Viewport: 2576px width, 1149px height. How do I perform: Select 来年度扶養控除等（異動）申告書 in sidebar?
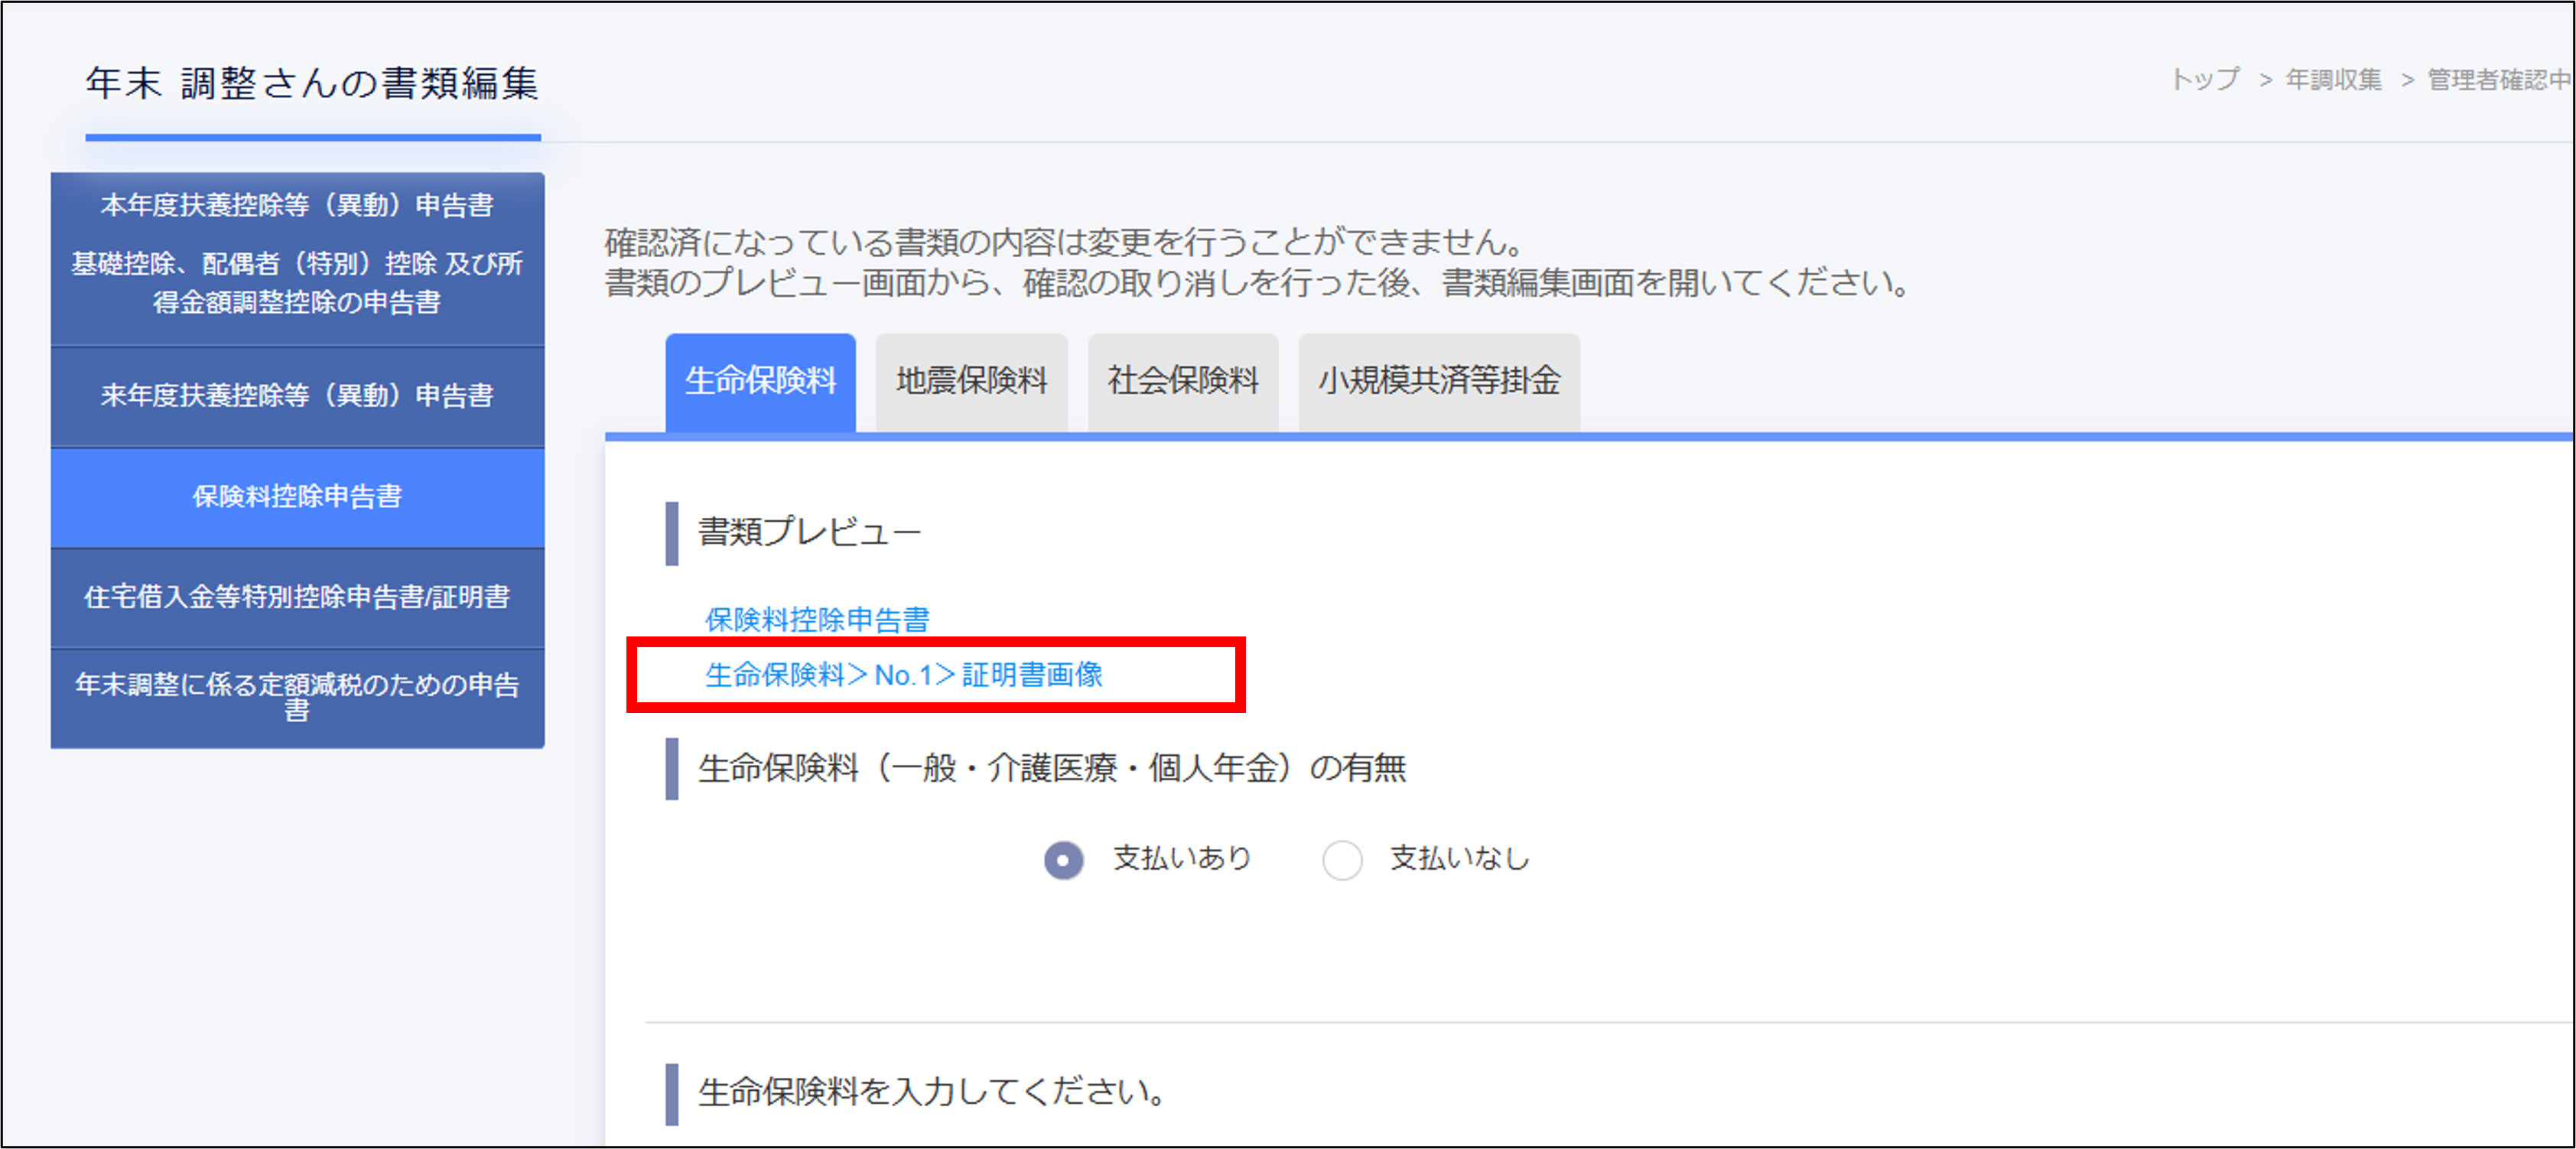pyautogui.click(x=297, y=395)
